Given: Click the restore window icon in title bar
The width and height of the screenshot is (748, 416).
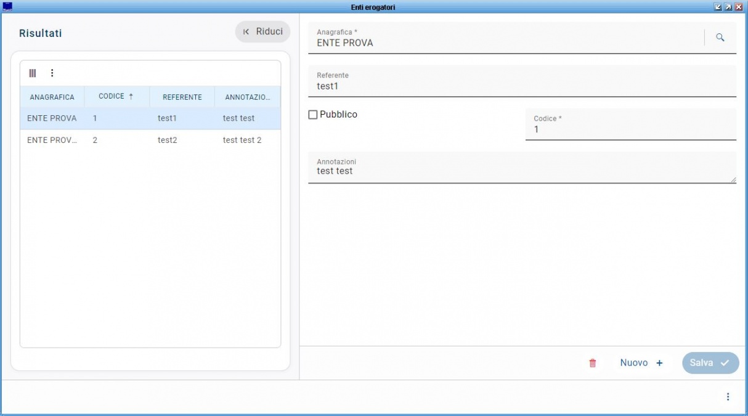Looking at the screenshot, I should [728, 7].
